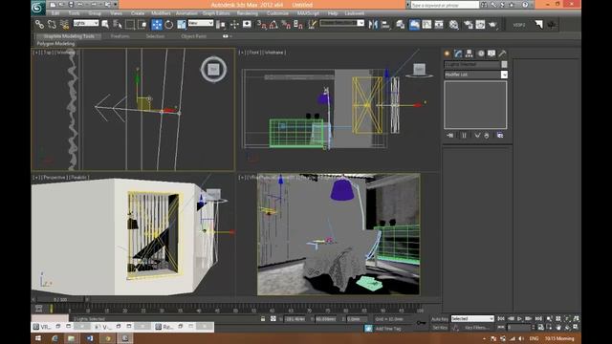Viewport: 612px width, 344px height.
Task: Open Rendered Frame Window icon
Action: [480, 24]
